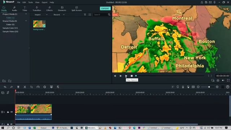The height and width of the screenshot is (130, 231).
Task: Step back one frame in the preview
Action: pos(115,76)
